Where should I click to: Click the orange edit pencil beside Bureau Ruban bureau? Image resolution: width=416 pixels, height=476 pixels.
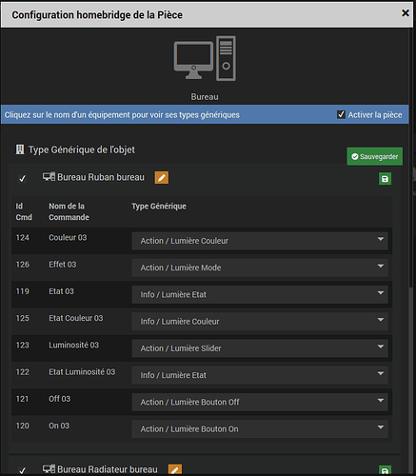point(162,178)
